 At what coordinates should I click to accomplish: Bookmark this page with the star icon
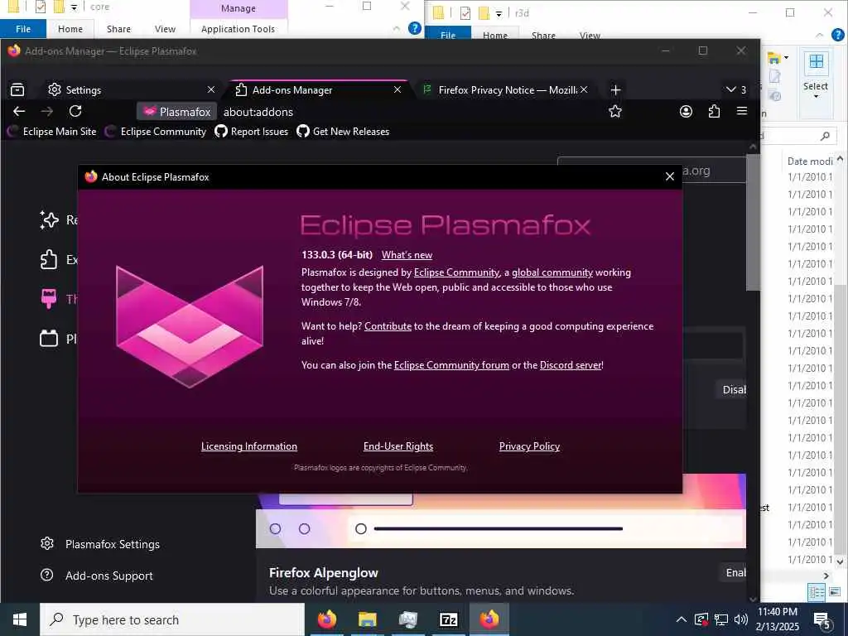[615, 112]
